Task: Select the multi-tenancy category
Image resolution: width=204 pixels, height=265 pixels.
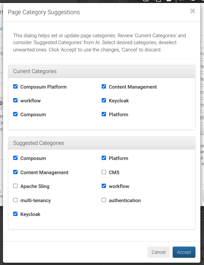Action: 16,200
